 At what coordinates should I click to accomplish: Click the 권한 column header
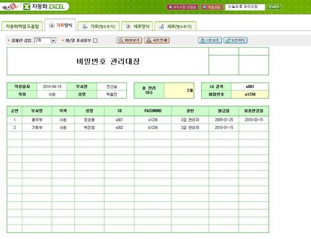click(x=190, y=111)
